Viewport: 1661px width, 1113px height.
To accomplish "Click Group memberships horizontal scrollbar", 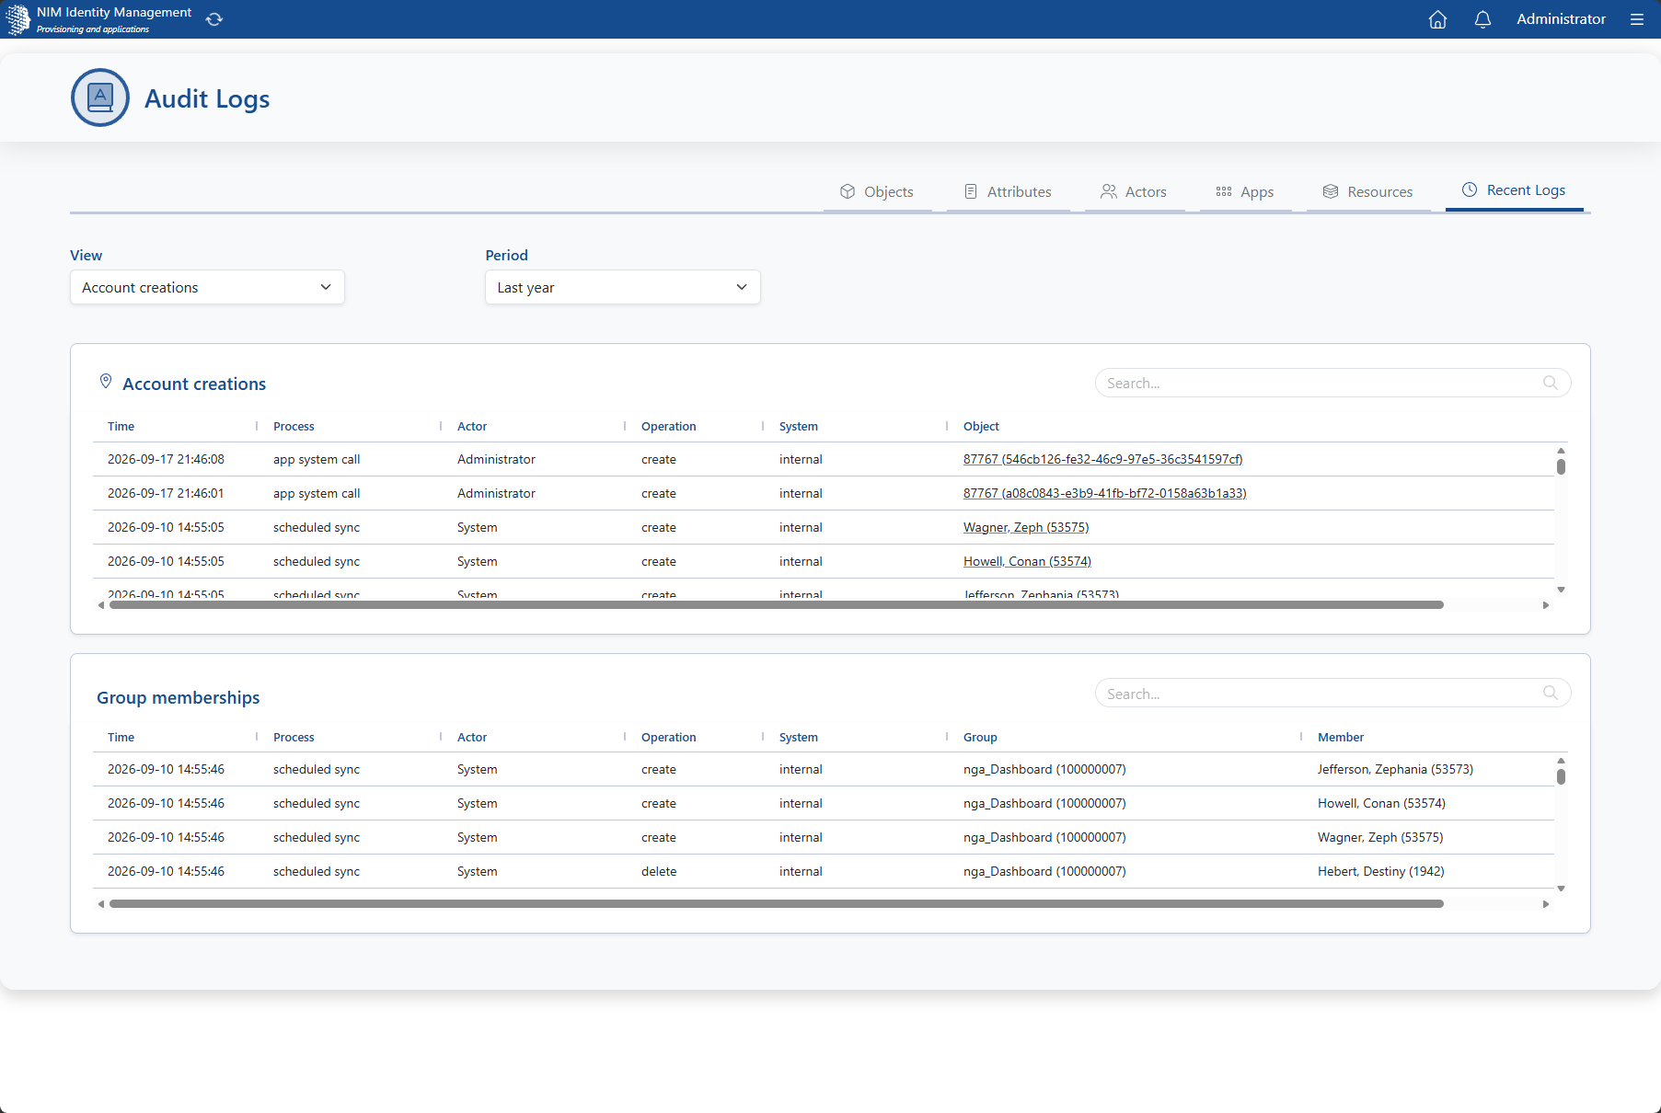I will (x=777, y=903).
